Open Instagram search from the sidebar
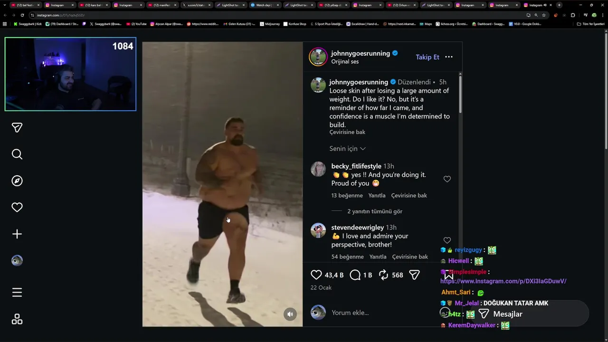The height and width of the screenshot is (342, 608). [x=17, y=154]
